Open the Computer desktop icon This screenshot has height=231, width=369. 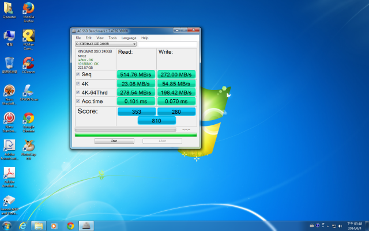(9, 38)
